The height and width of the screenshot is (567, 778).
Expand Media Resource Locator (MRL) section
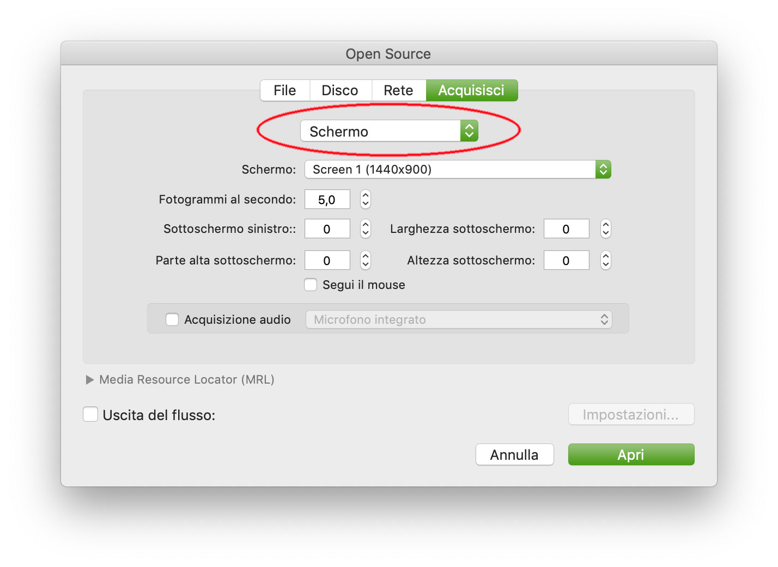click(90, 380)
